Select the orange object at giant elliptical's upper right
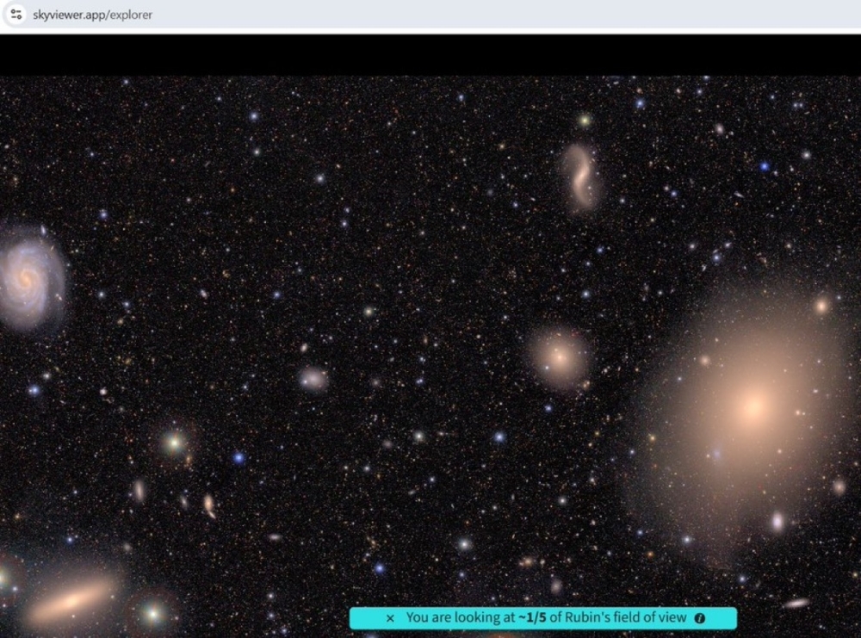Image resolution: width=861 pixels, height=638 pixels. [822, 305]
